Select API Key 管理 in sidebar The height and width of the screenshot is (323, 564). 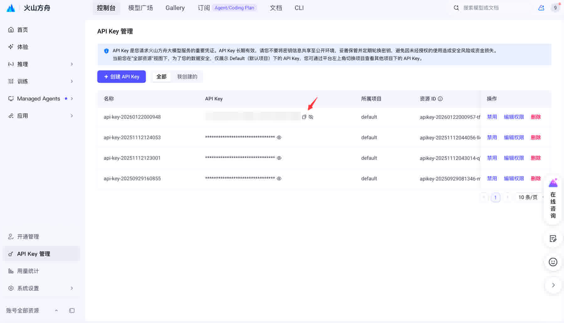coord(41,254)
